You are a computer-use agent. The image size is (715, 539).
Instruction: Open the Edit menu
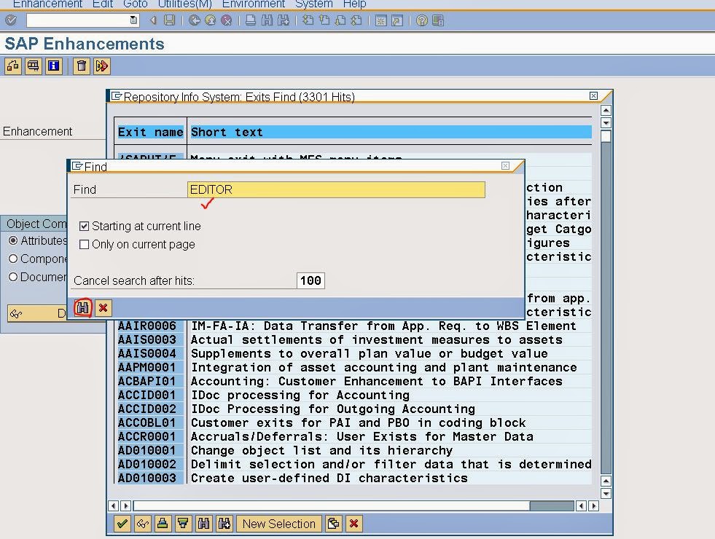(x=103, y=4)
